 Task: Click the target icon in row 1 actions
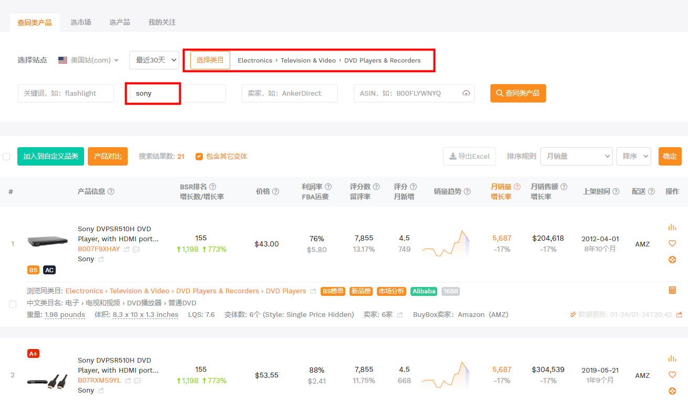pyautogui.click(x=672, y=260)
